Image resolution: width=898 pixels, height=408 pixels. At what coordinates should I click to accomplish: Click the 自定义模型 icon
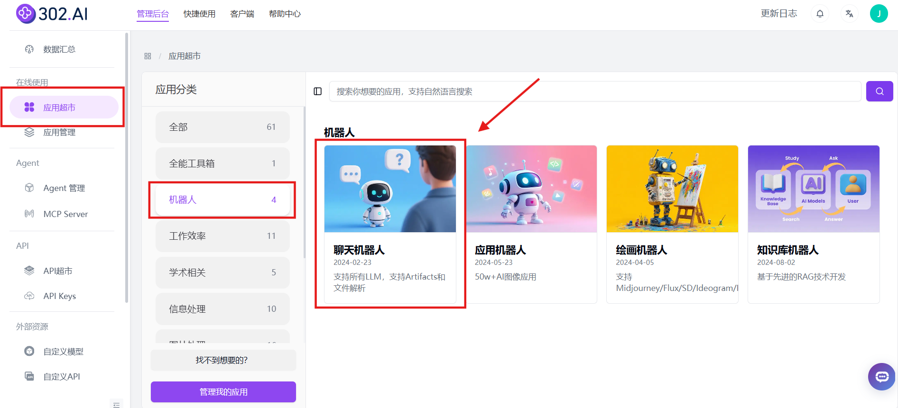29,351
